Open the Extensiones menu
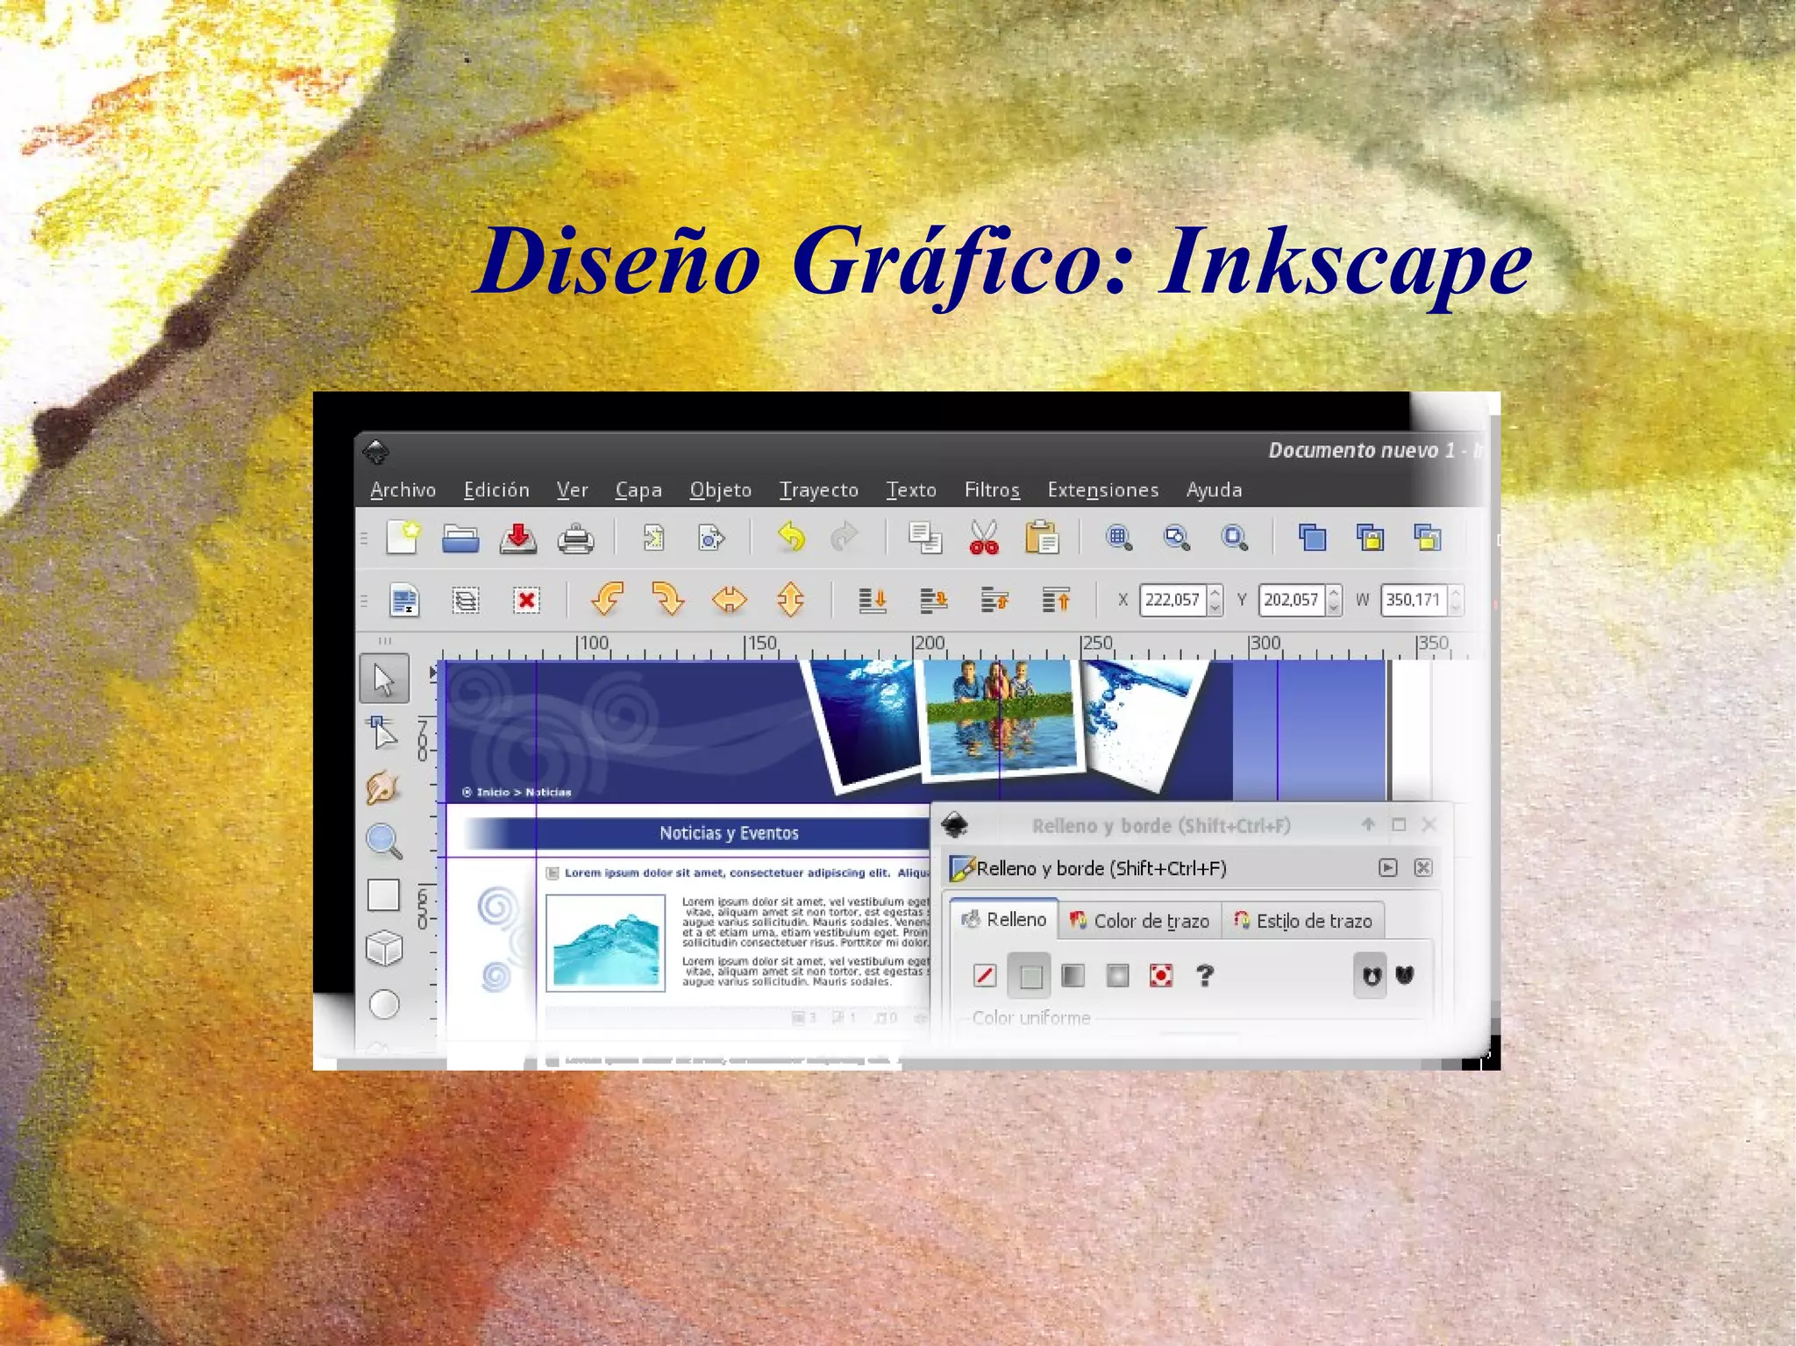This screenshot has width=1796, height=1346. [1103, 490]
